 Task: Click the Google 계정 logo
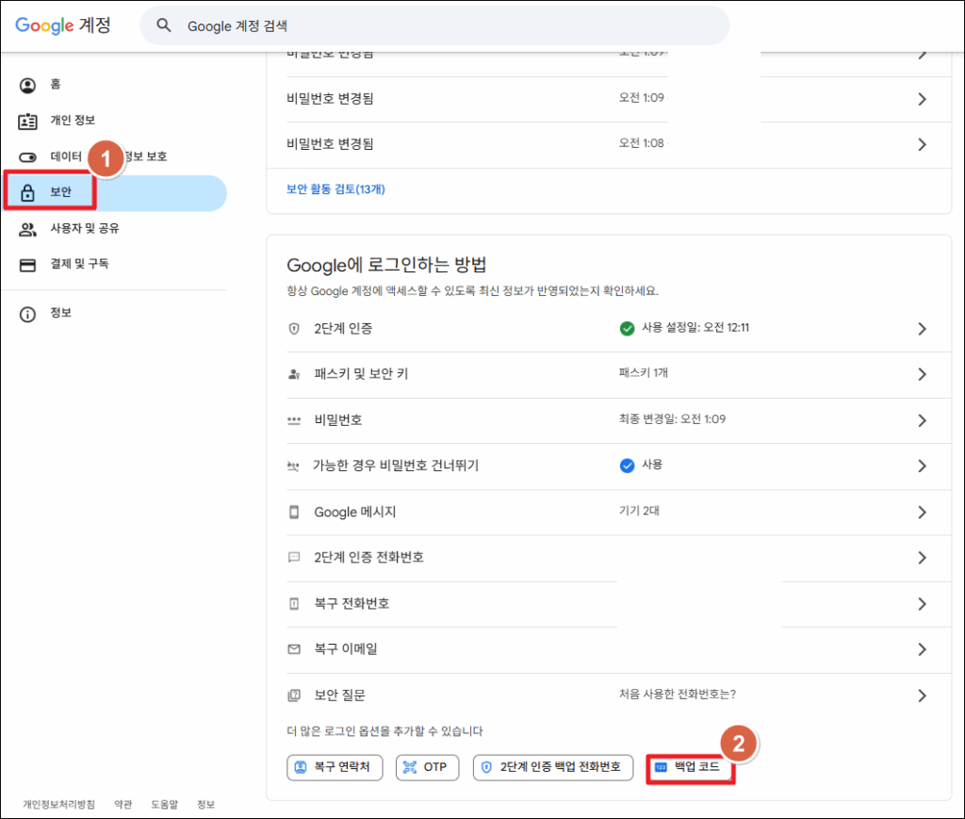coord(62,25)
